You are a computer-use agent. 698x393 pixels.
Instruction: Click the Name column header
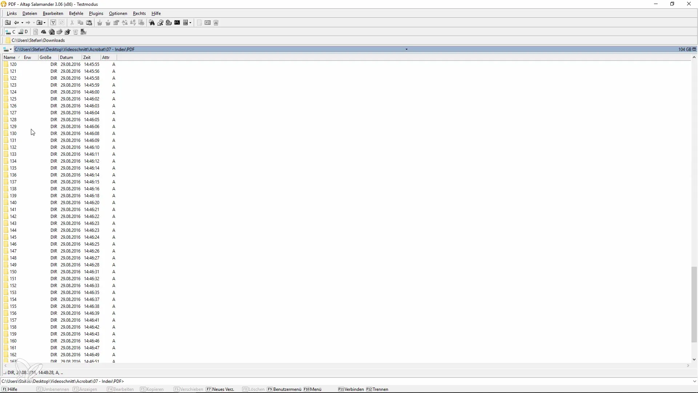click(12, 57)
